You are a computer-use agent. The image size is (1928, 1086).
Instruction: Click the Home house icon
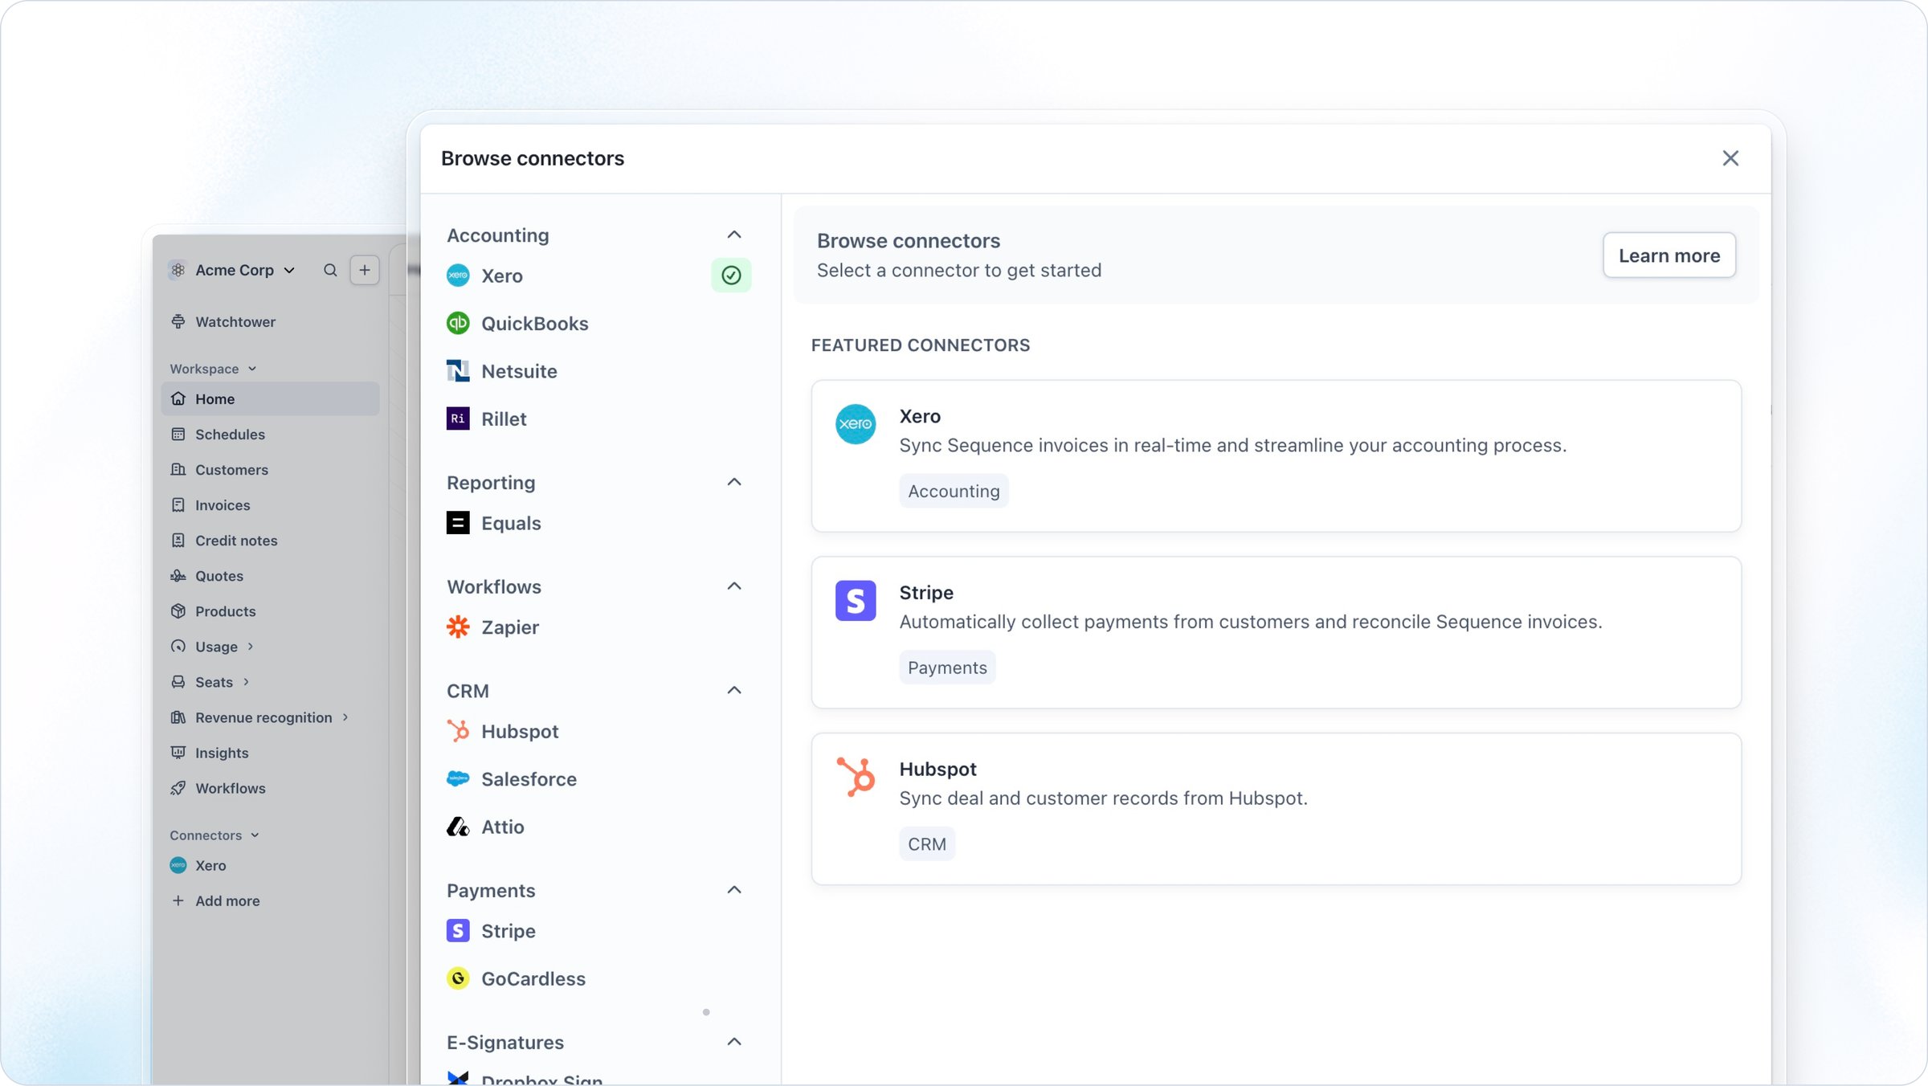(178, 398)
